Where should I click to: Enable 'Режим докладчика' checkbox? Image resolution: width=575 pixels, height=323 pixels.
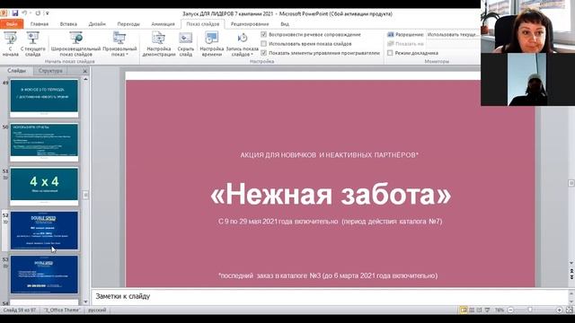pyautogui.click(x=390, y=53)
